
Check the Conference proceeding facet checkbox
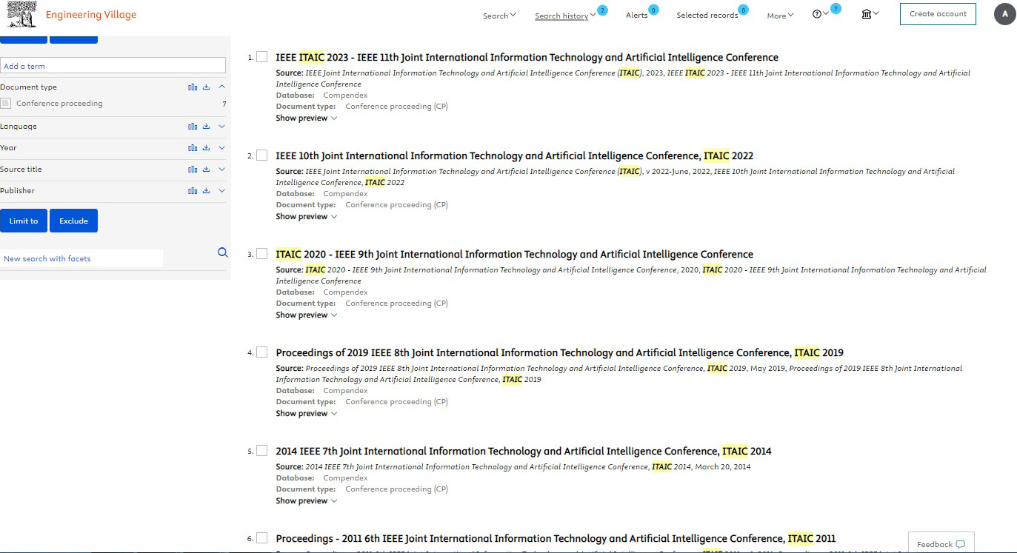click(6, 104)
